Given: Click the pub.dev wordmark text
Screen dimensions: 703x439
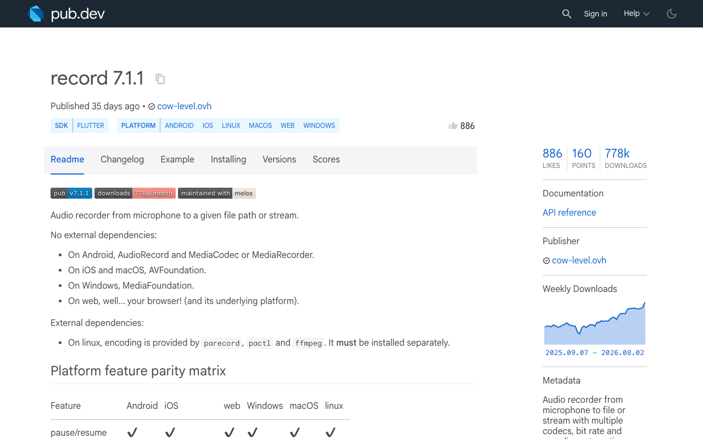Looking at the screenshot, I should click(78, 14).
